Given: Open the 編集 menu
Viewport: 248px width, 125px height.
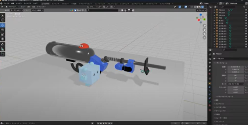Looking at the screenshot, I should (x=12, y=3).
